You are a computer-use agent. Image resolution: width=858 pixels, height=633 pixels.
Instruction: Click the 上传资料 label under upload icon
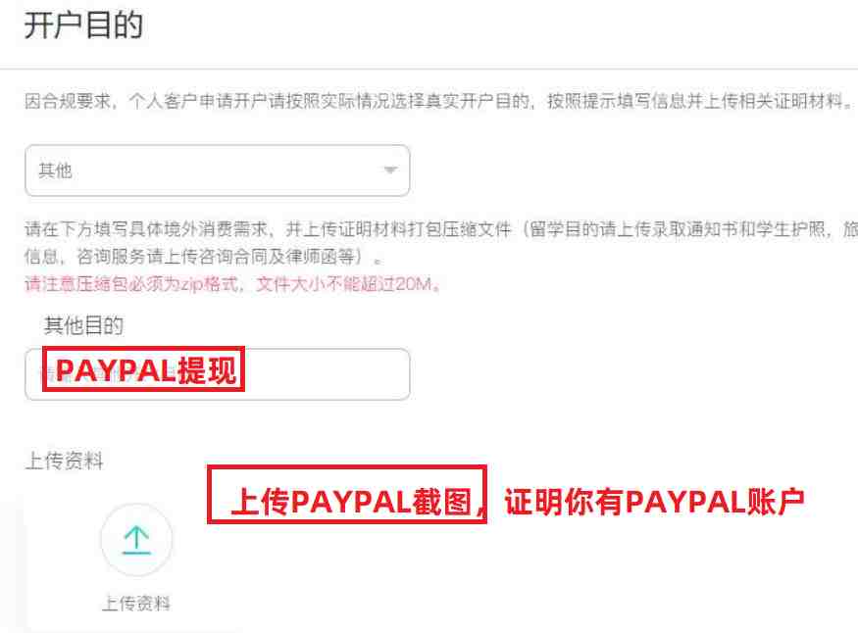[136, 604]
